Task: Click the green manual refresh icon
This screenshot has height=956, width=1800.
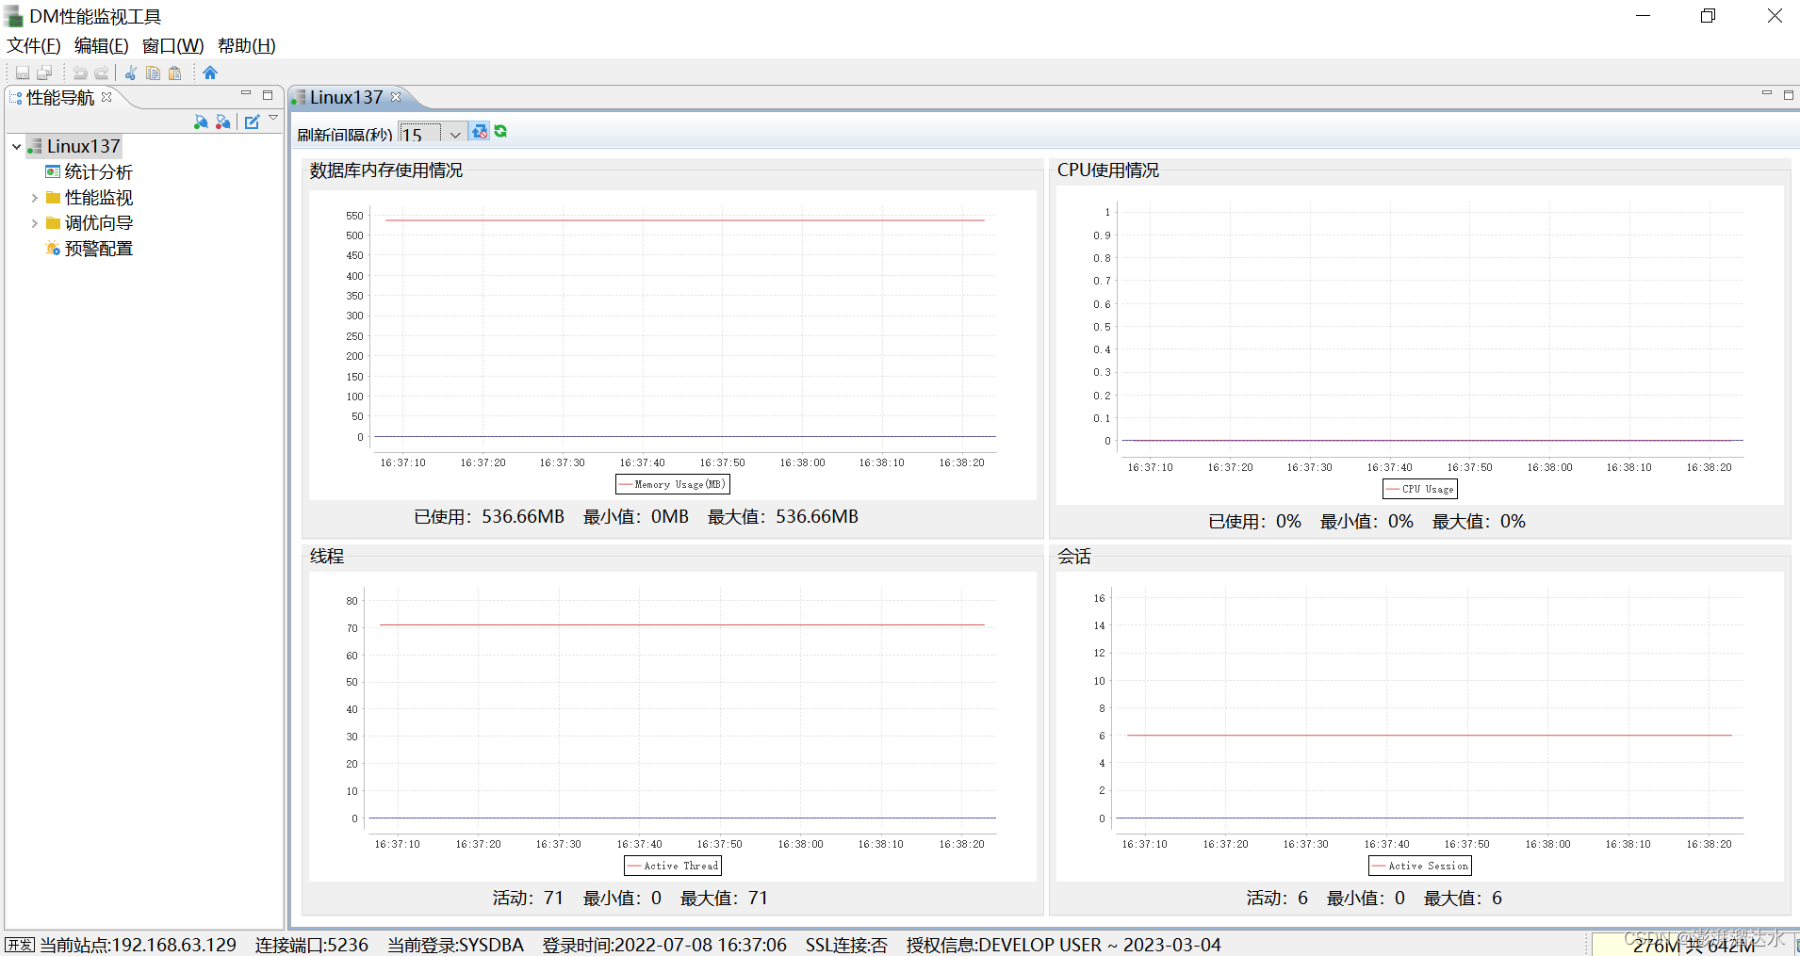Action: pos(500,132)
